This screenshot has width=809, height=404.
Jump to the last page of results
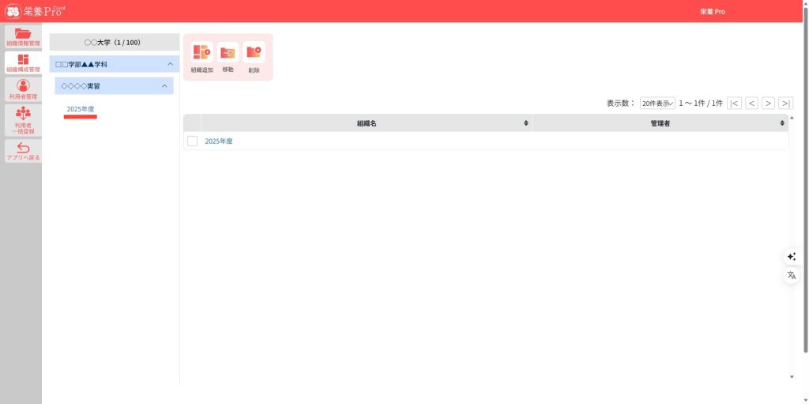click(785, 104)
